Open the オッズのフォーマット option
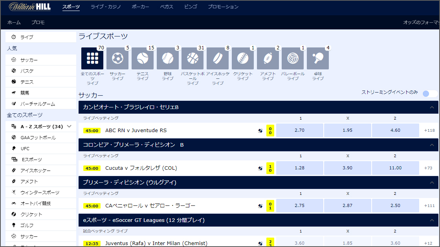The image size is (440, 247). coord(421,22)
